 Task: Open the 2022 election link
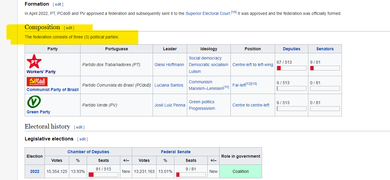(x=35, y=171)
